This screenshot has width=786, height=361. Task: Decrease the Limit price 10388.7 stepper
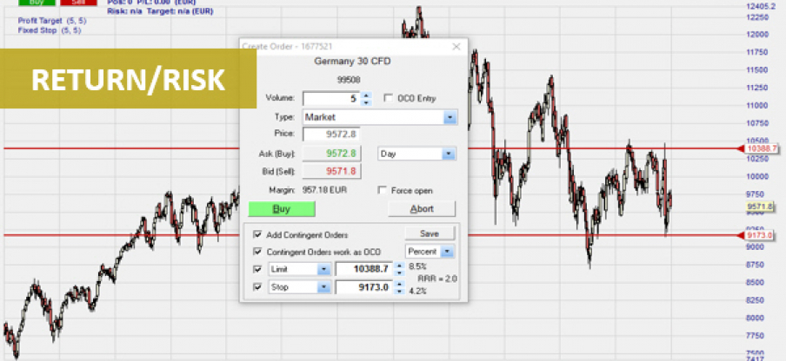pos(399,273)
